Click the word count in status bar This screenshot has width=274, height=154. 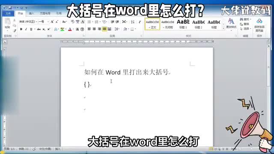(24, 149)
